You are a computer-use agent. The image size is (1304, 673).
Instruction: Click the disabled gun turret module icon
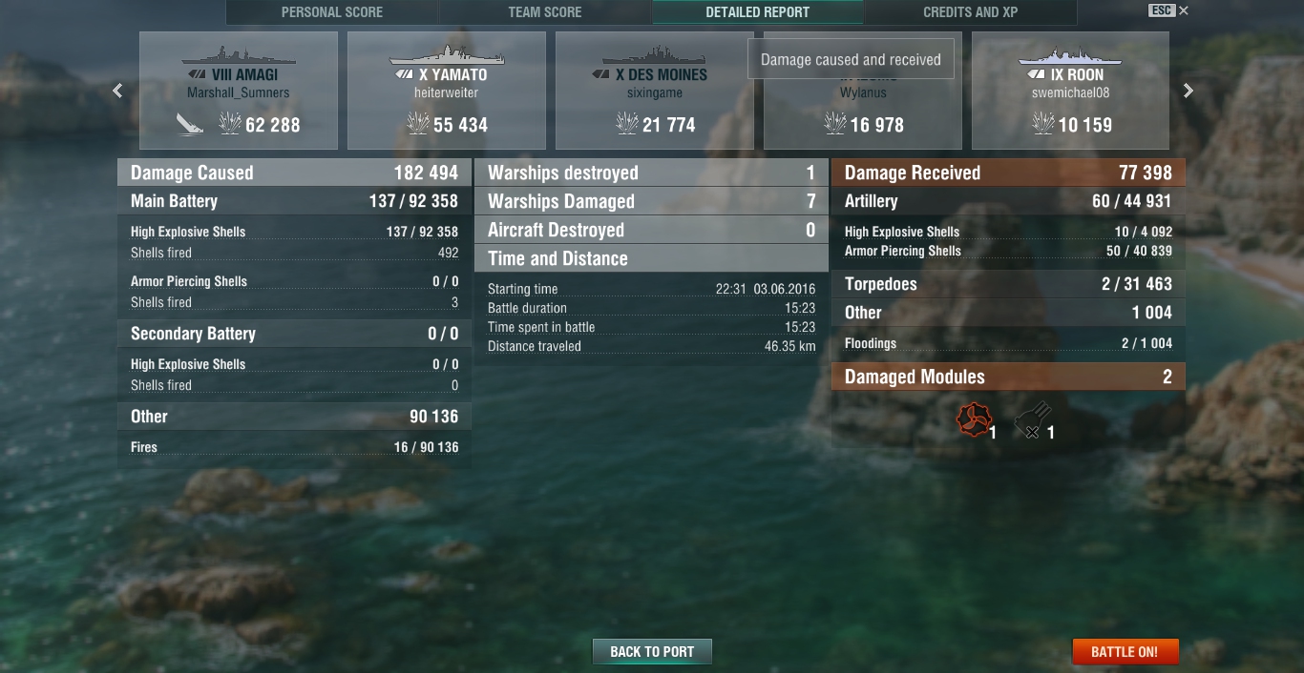point(1030,421)
